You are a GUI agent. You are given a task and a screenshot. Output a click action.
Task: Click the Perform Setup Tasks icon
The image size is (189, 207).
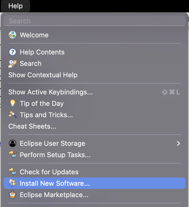pos(12,155)
